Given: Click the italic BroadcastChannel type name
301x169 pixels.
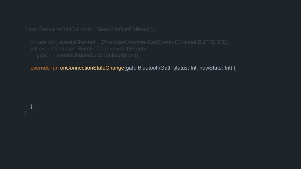Looking at the screenshot, I should (123, 42).
